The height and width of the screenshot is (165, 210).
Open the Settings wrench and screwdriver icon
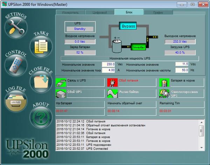point(16,27)
